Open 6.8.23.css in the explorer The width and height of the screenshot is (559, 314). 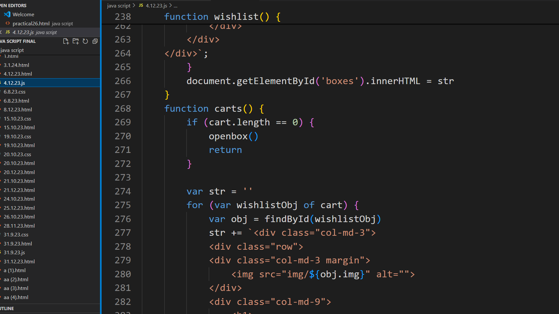[15, 92]
